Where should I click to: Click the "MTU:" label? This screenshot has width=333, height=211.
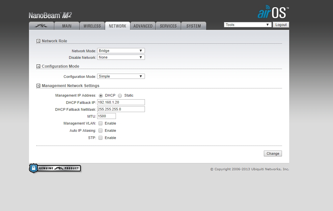tap(92, 116)
